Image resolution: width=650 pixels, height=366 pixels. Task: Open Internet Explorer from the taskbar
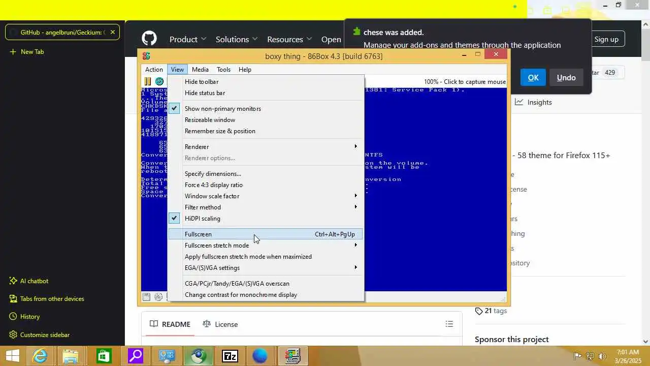click(x=40, y=356)
